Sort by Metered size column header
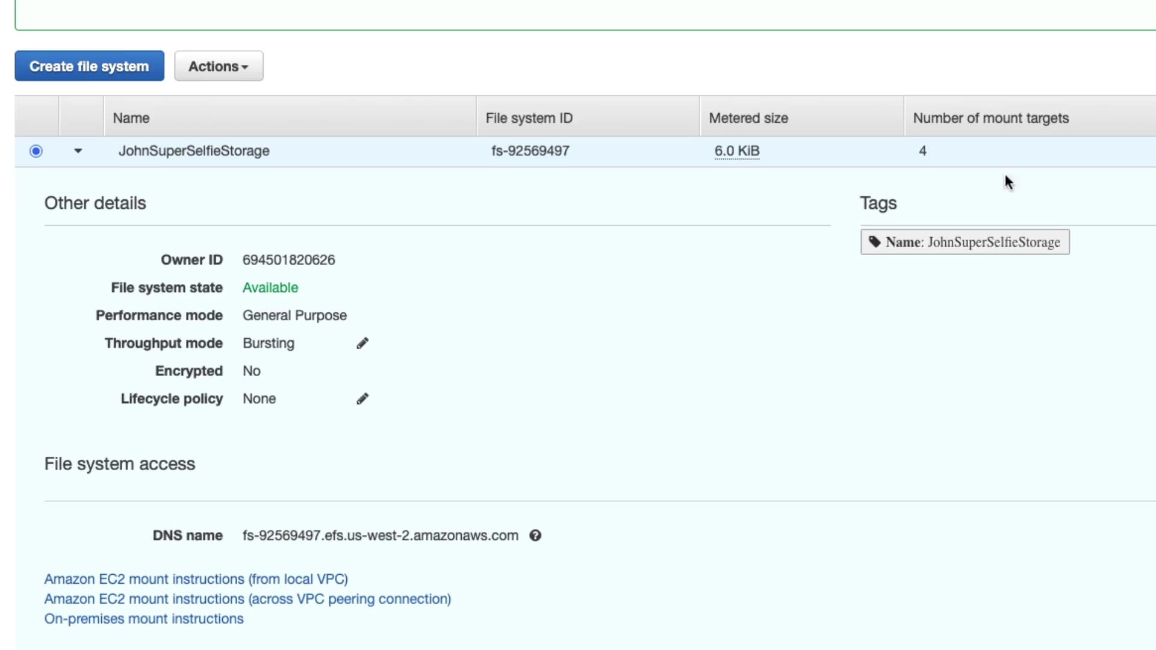This screenshot has height=650, width=1156. [x=748, y=118]
